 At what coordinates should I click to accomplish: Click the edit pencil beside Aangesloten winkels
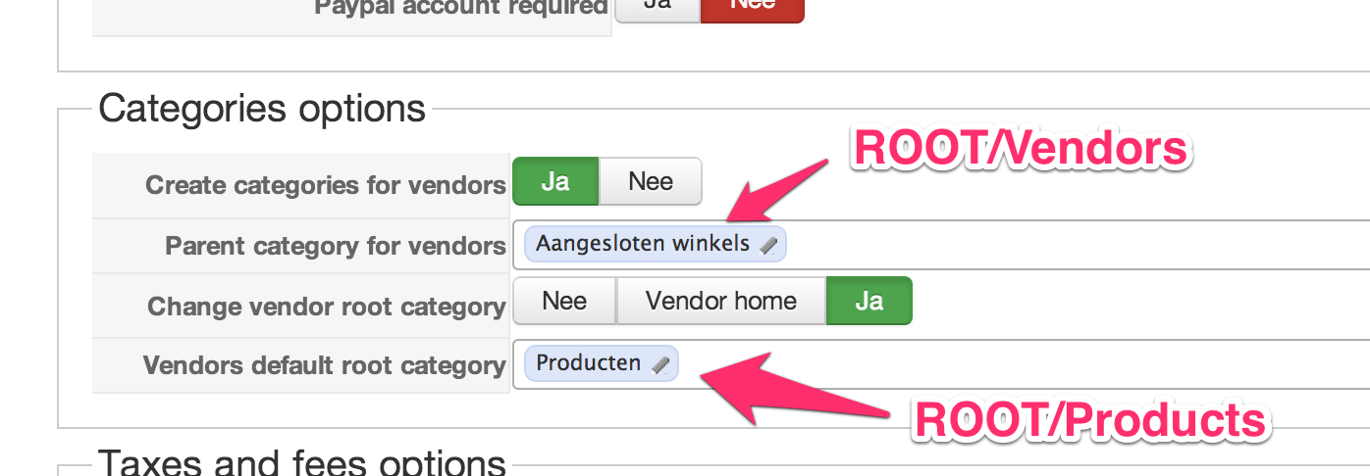click(768, 246)
